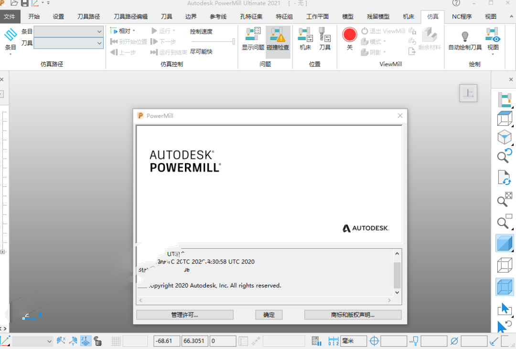Open the 显示问题 issues tool
This screenshot has height=349, width=516.
(253, 40)
